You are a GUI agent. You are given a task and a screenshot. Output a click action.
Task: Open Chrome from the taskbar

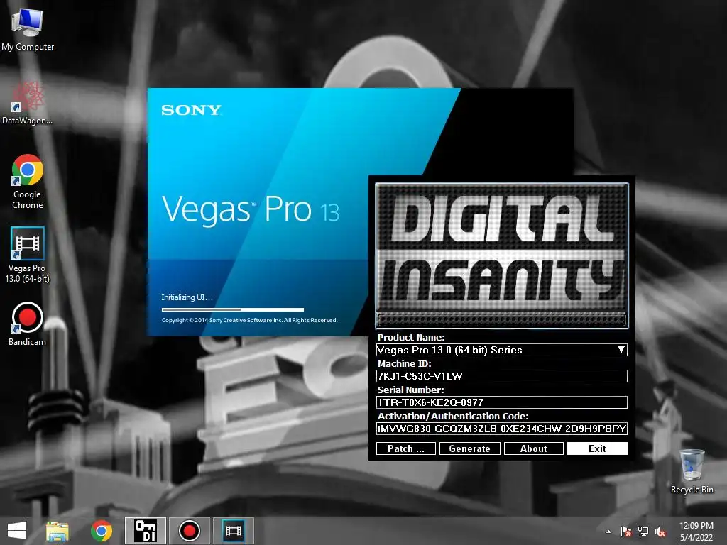click(x=102, y=531)
